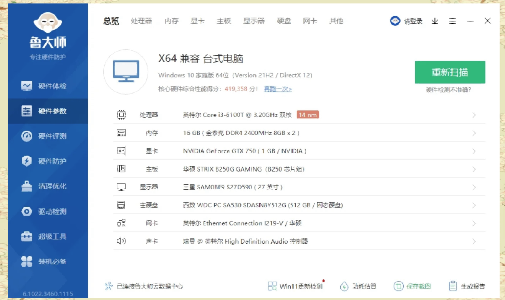Click the NVIDIA GeForce GTX 750 text
This screenshot has height=300, width=505.
tap(245, 151)
